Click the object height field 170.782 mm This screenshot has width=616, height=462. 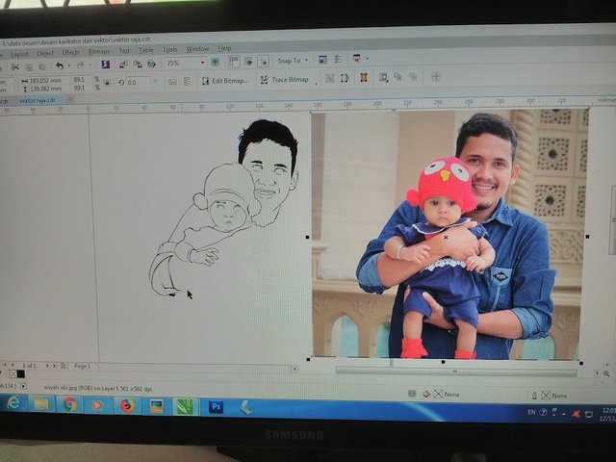[x=47, y=89]
